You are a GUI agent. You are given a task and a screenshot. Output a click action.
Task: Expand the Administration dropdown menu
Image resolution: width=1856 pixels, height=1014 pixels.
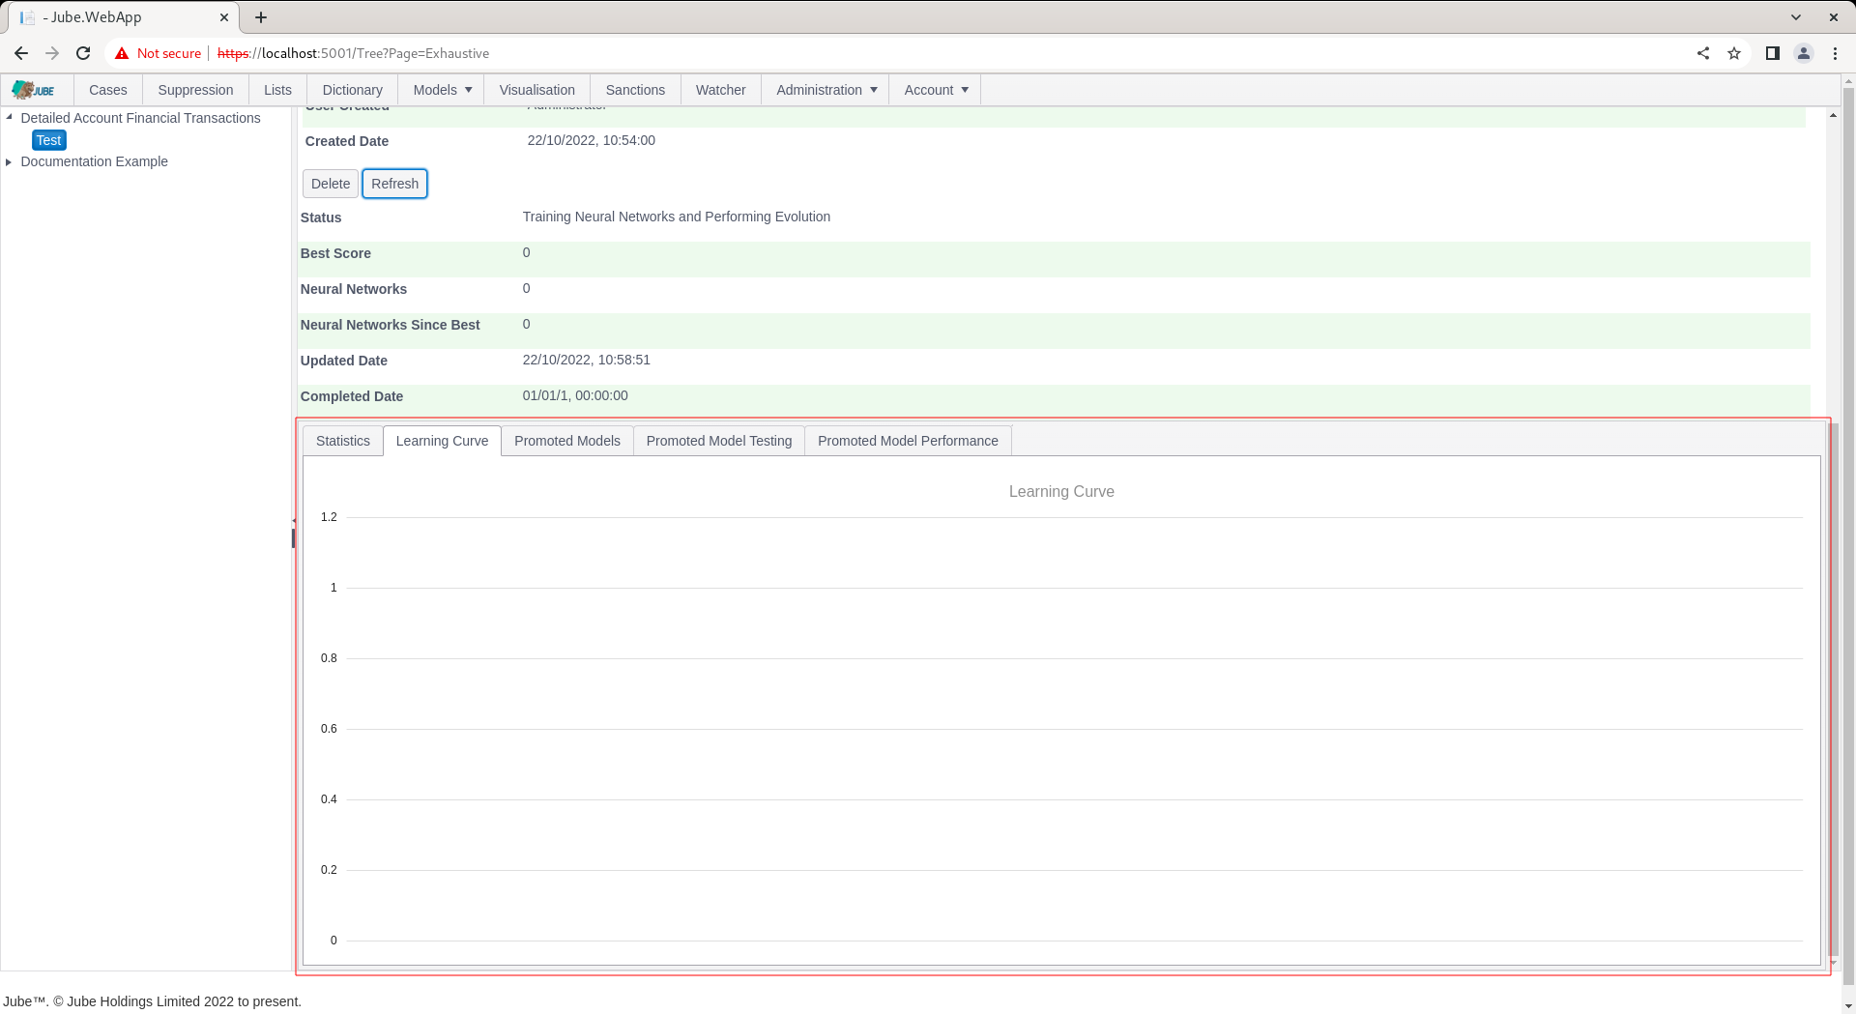click(826, 90)
